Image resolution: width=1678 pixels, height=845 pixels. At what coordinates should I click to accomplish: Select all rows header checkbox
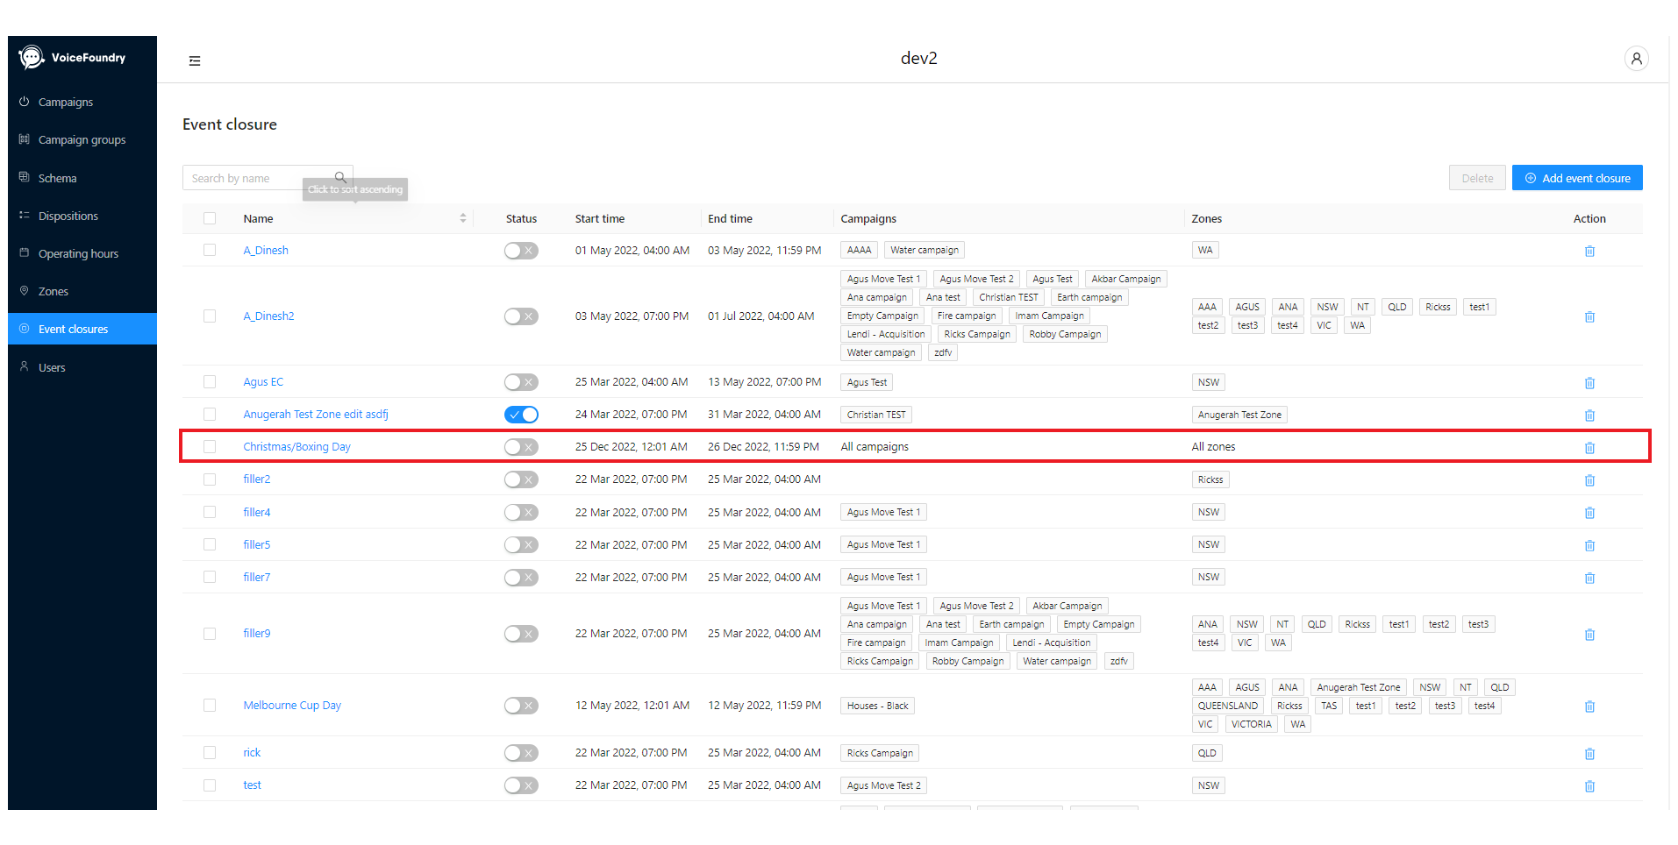click(x=210, y=218)
